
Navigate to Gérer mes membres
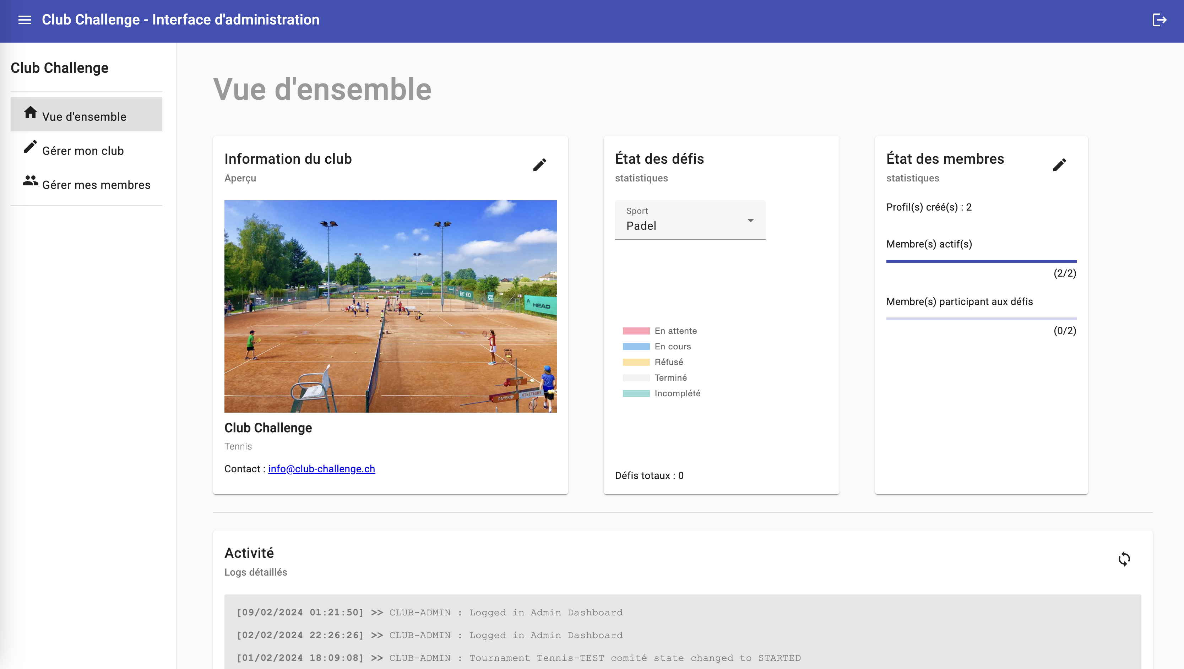(96, 184)
